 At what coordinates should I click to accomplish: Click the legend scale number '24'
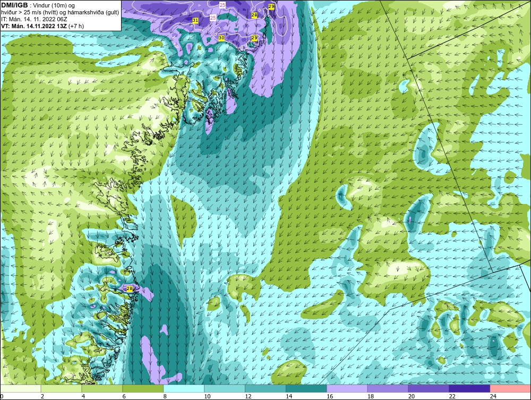493,396
